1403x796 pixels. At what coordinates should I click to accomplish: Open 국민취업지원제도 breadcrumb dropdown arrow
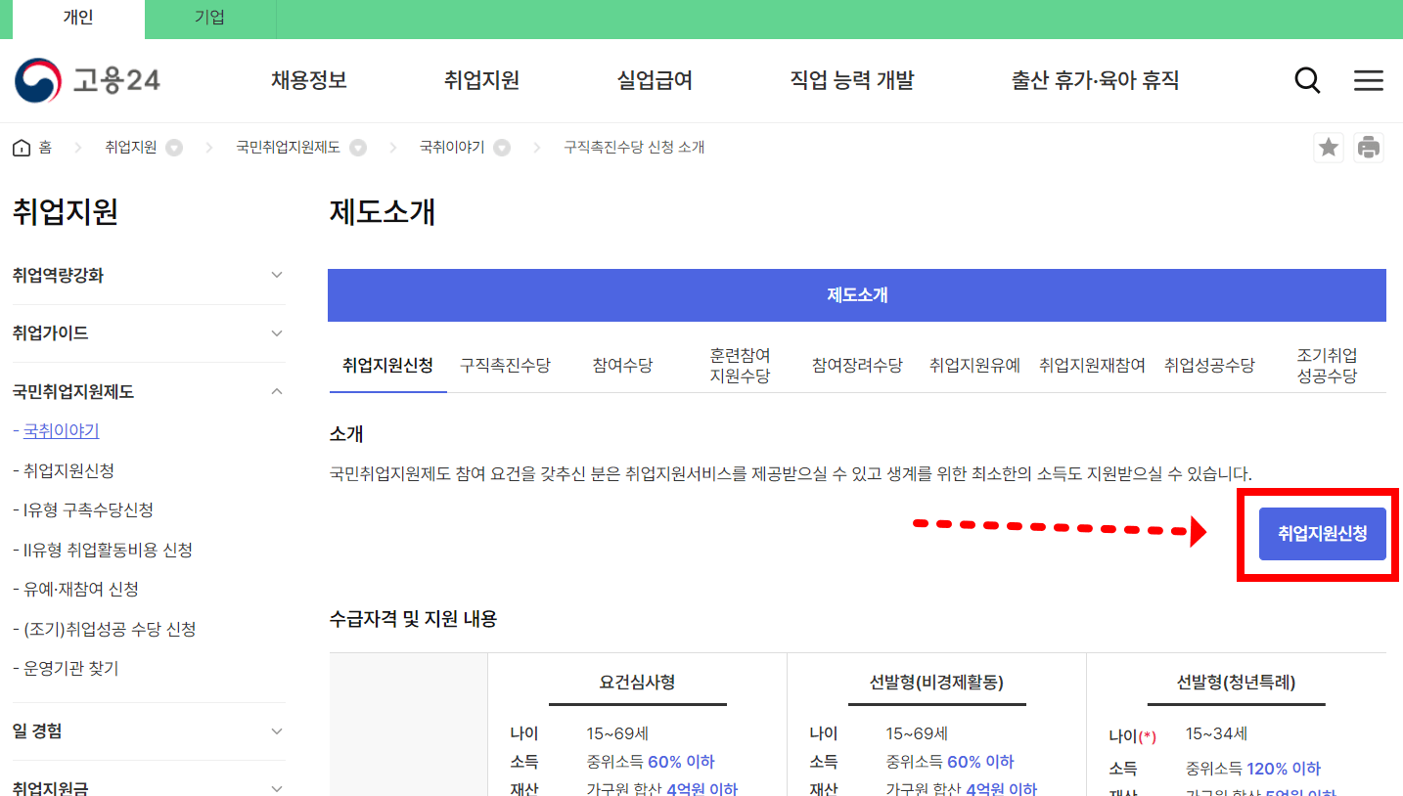point(358,148)
